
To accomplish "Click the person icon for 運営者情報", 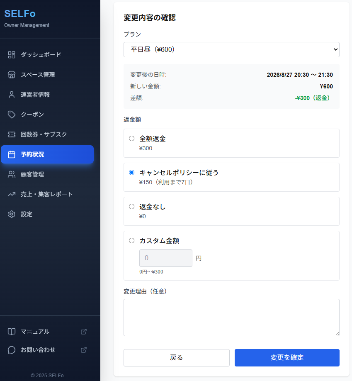I will [x=12, y=95].
